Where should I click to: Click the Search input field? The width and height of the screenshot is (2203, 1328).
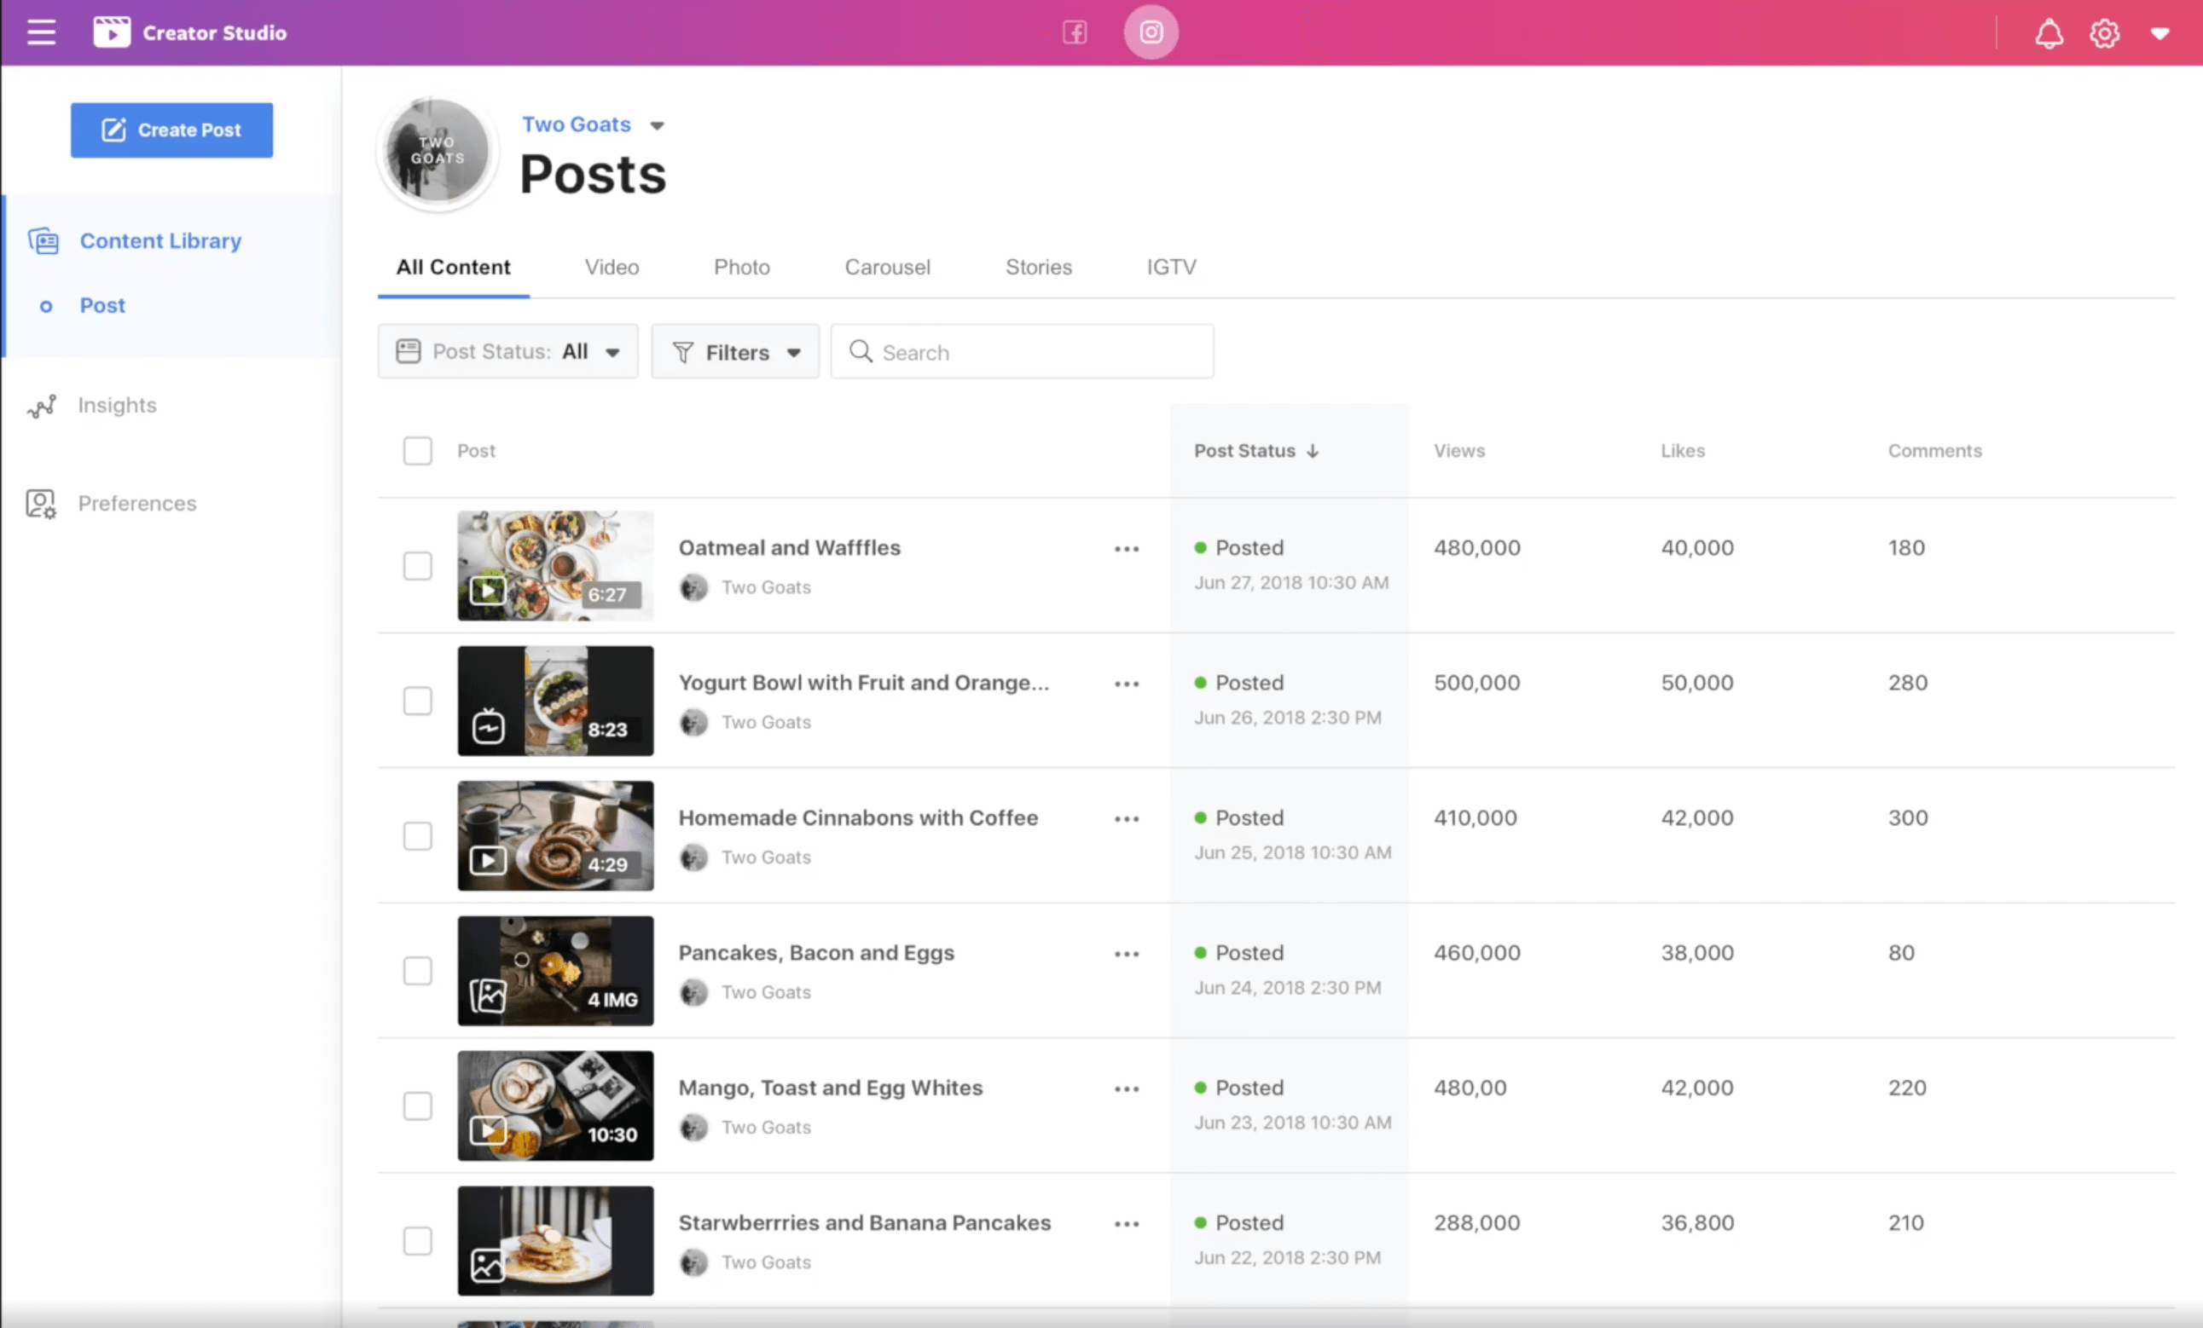(1022, 351)
